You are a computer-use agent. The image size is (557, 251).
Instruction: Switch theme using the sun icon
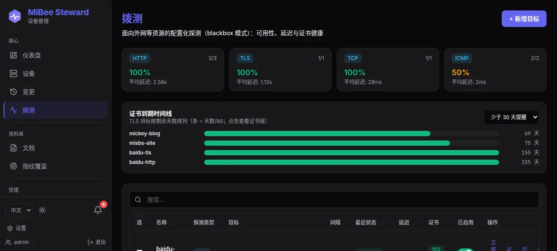coord(42,210)
